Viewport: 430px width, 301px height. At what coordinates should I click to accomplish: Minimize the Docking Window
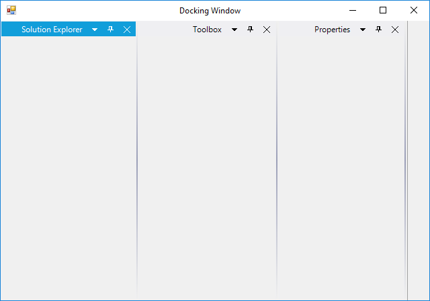coord(353,11)
